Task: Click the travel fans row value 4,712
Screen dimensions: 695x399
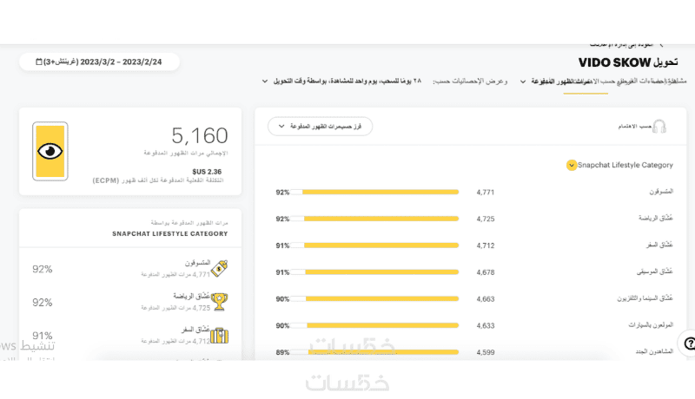Action: point(486,245)
